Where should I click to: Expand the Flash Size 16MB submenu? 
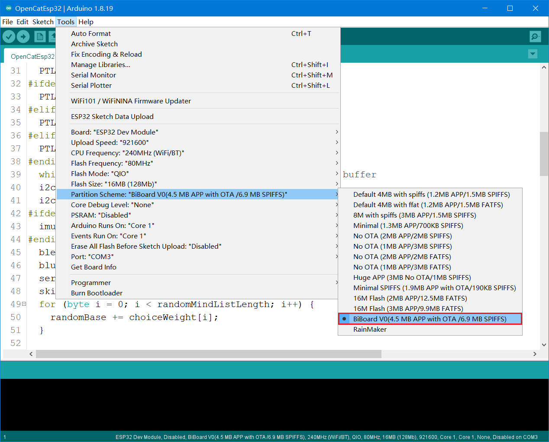(x=198, y=184)
